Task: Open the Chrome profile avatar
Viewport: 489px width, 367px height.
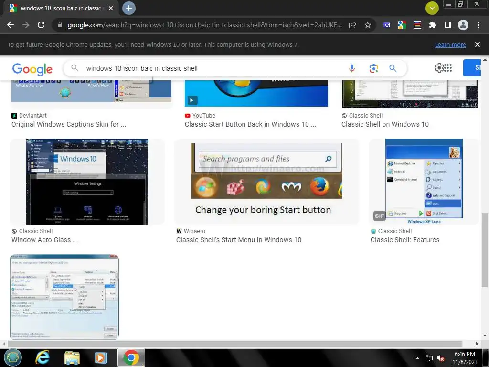Action: click(463, 25)
